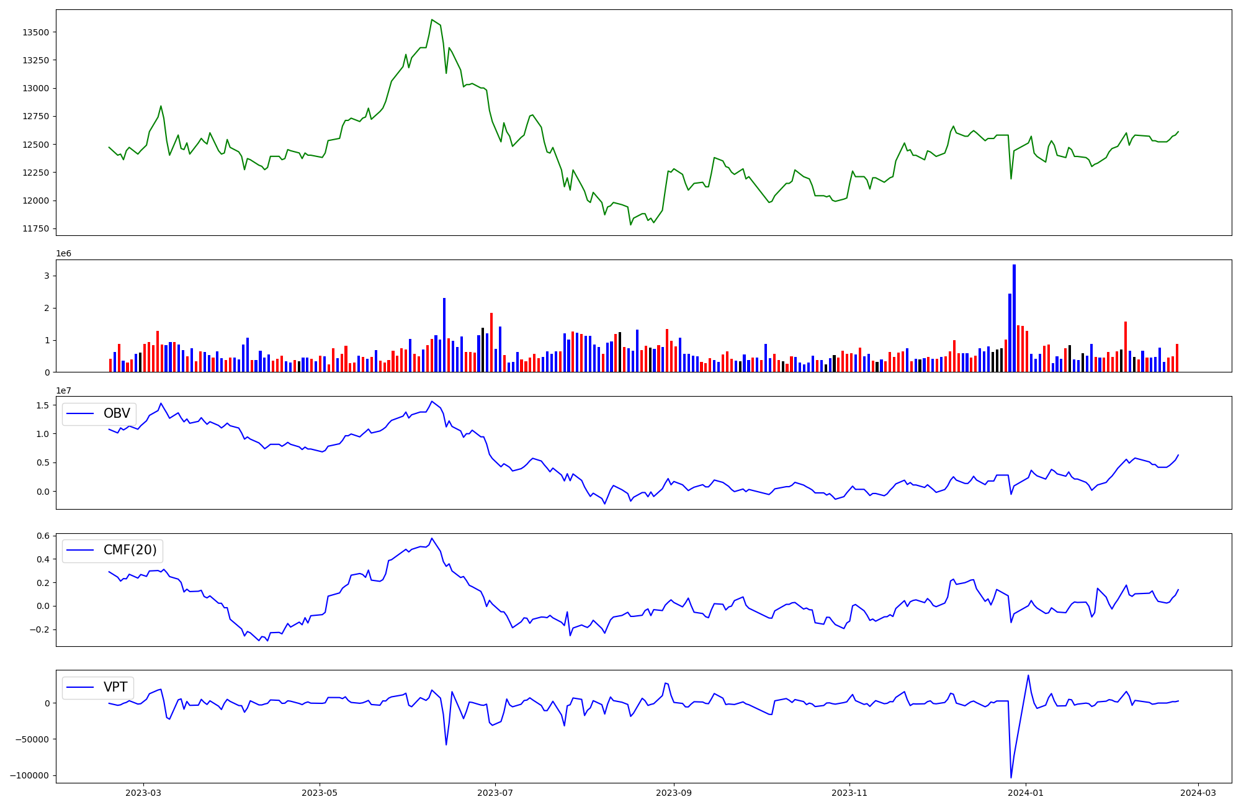Click the 2023-05 x-axis date label
Screen dimensions: 1241x807
point(320,793)
